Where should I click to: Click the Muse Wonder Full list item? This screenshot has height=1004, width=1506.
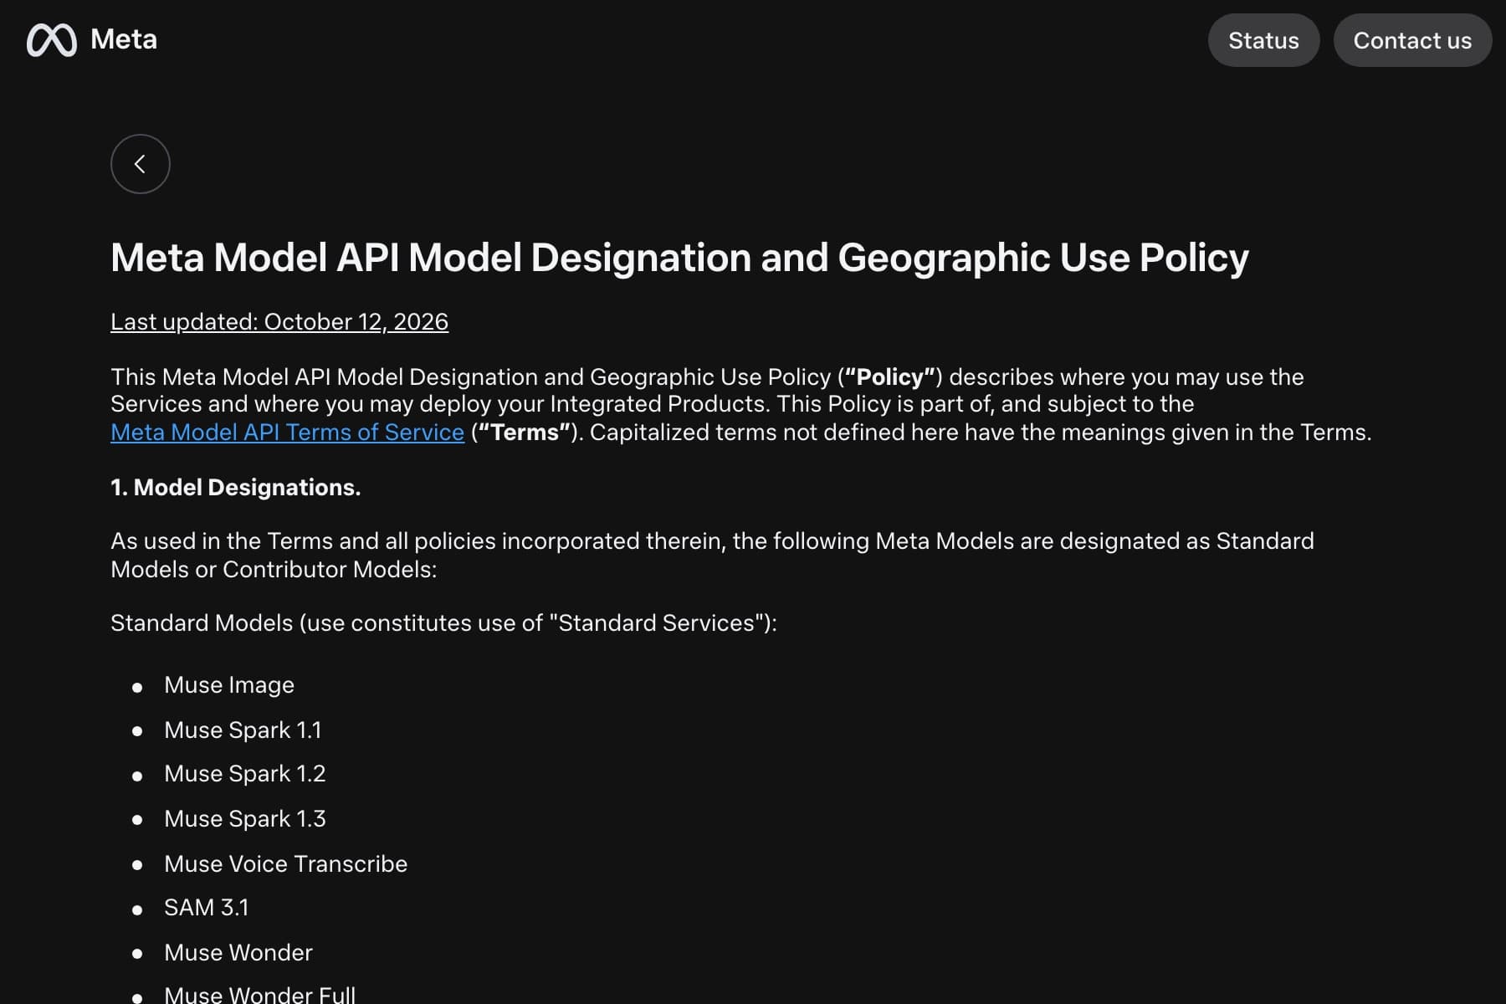[259, 994]
